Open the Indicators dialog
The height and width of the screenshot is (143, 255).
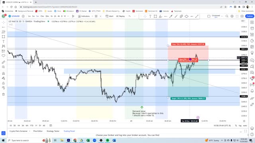pyautogui.click(x=84, y=16)
